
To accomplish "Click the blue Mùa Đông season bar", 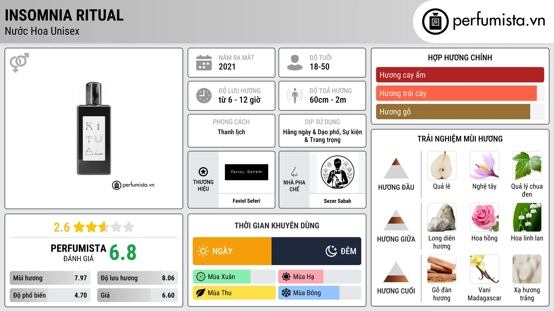I will click(309, 293).
